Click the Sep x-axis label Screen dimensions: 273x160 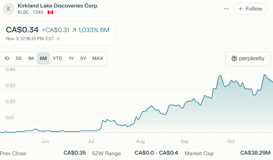pos(184,141)
